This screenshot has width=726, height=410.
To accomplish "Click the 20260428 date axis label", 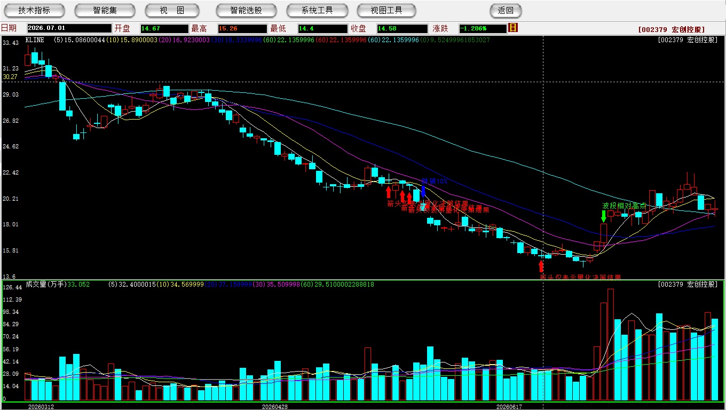I will tap(275, 406).
